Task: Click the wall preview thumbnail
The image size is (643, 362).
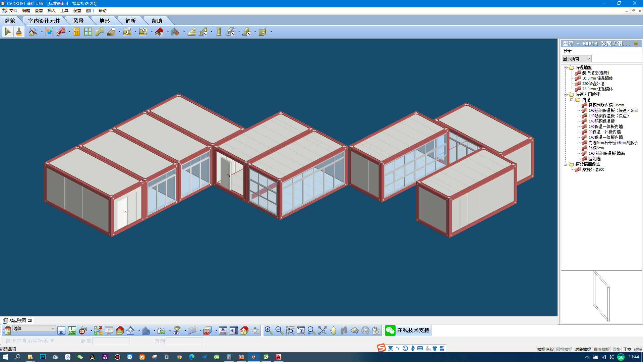Action: point(601,296)
